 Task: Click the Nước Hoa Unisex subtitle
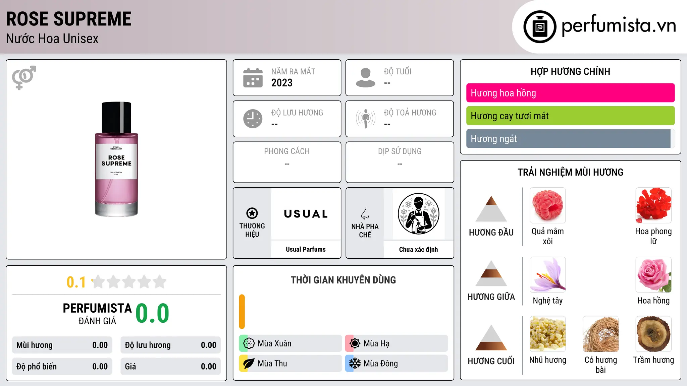[x=52, y=39]
